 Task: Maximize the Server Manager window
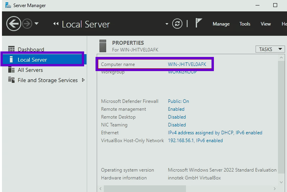point(275,5)
